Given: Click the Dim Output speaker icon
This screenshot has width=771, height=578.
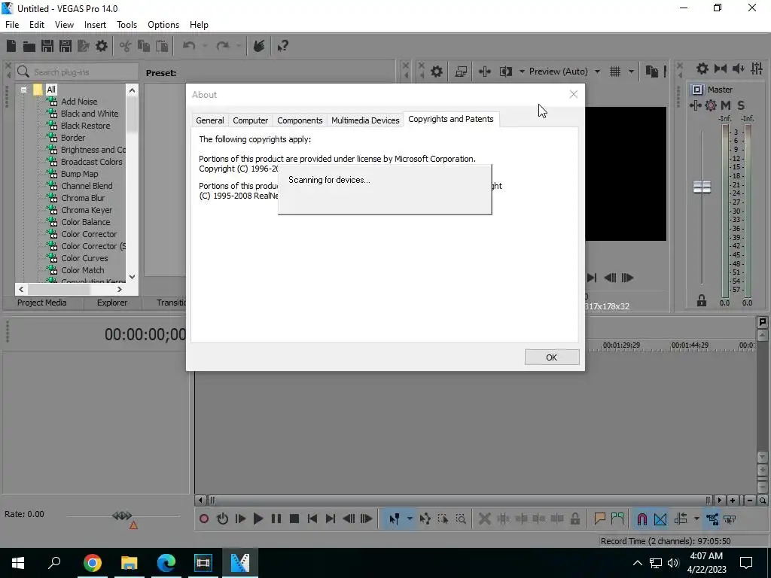Looking at the screenshot, I should pos(738,68).
